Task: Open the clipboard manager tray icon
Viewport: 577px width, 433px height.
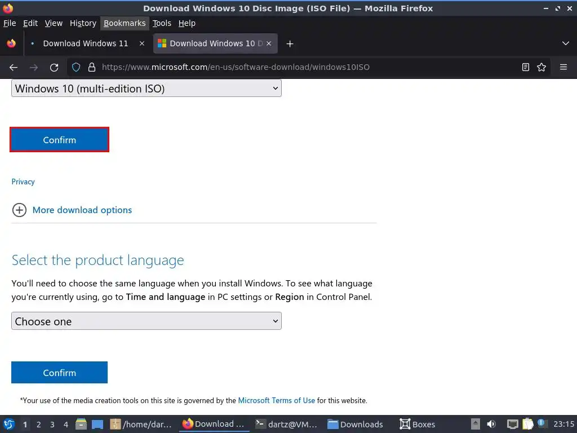Action: [x=527, y=424]
